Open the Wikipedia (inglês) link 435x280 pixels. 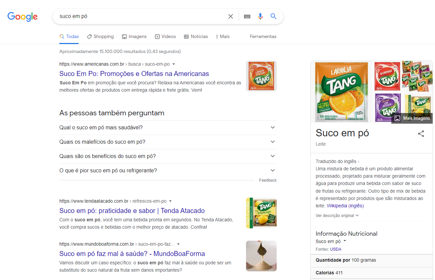coord(345,206)
